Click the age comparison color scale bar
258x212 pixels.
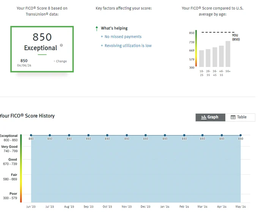click(x=196, y=48)
